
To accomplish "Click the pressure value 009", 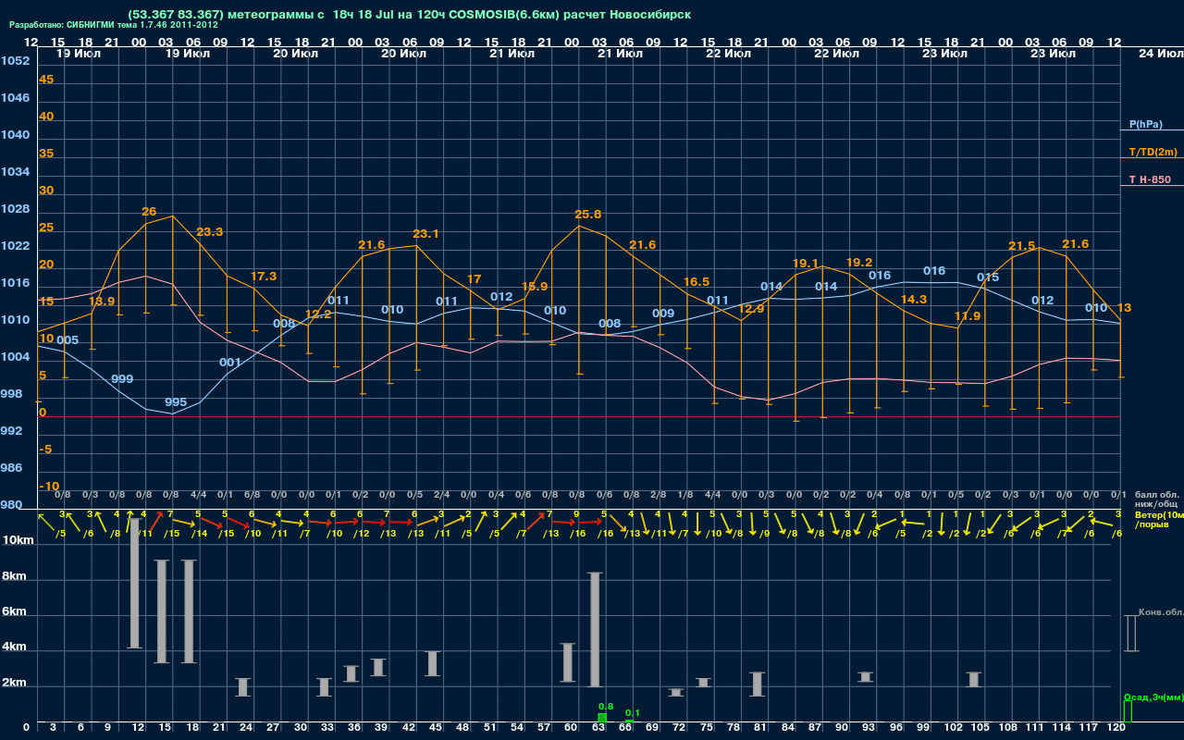I will [x=663, y=313].
